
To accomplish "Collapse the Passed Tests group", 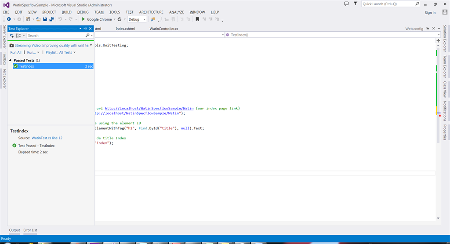I will [x=11, y=60].
